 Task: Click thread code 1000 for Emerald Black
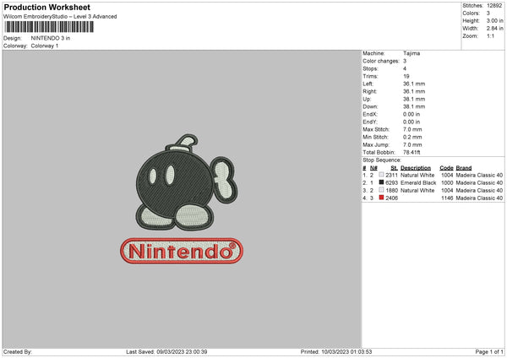[447, 182]
